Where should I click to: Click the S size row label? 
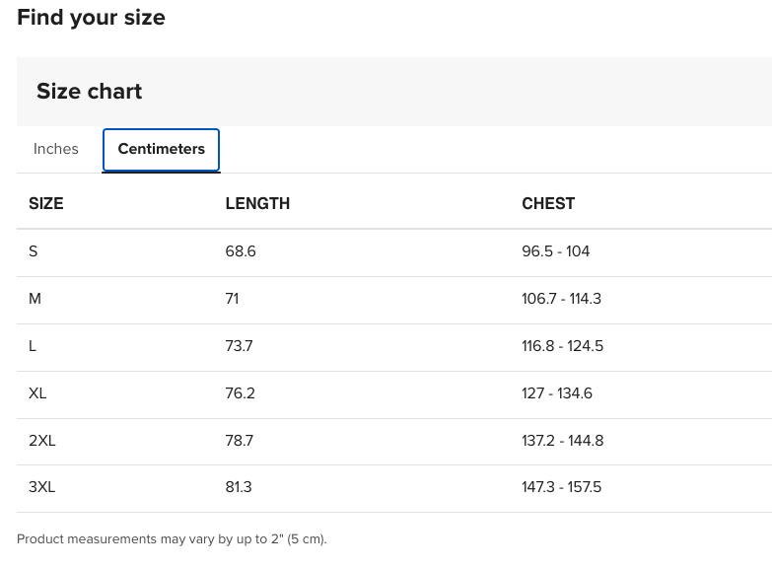point(34,251)
